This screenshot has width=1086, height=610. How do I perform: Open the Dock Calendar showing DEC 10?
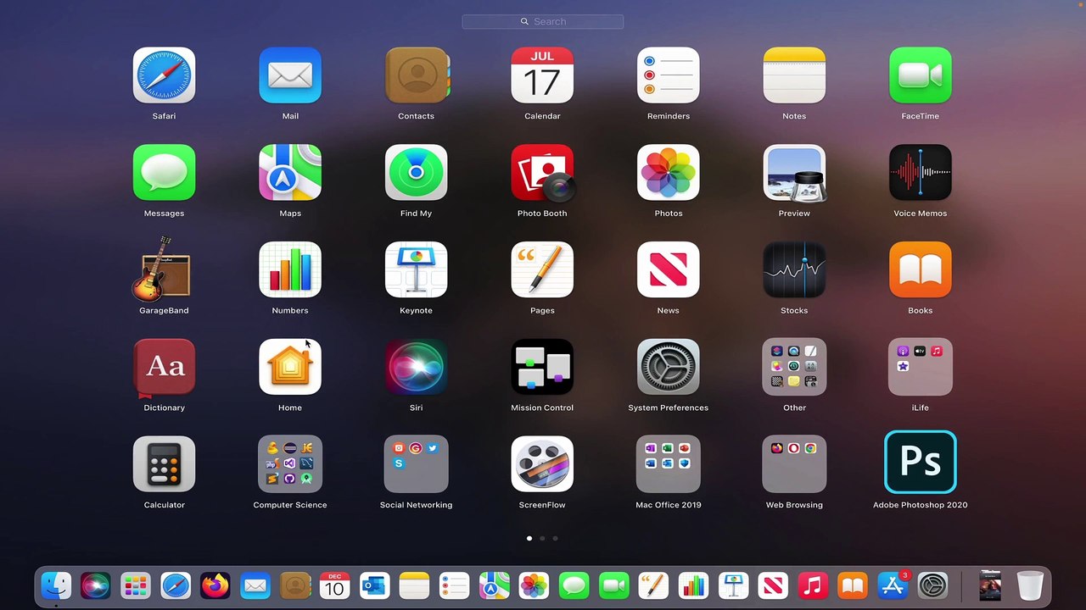[x=334, y=585]
